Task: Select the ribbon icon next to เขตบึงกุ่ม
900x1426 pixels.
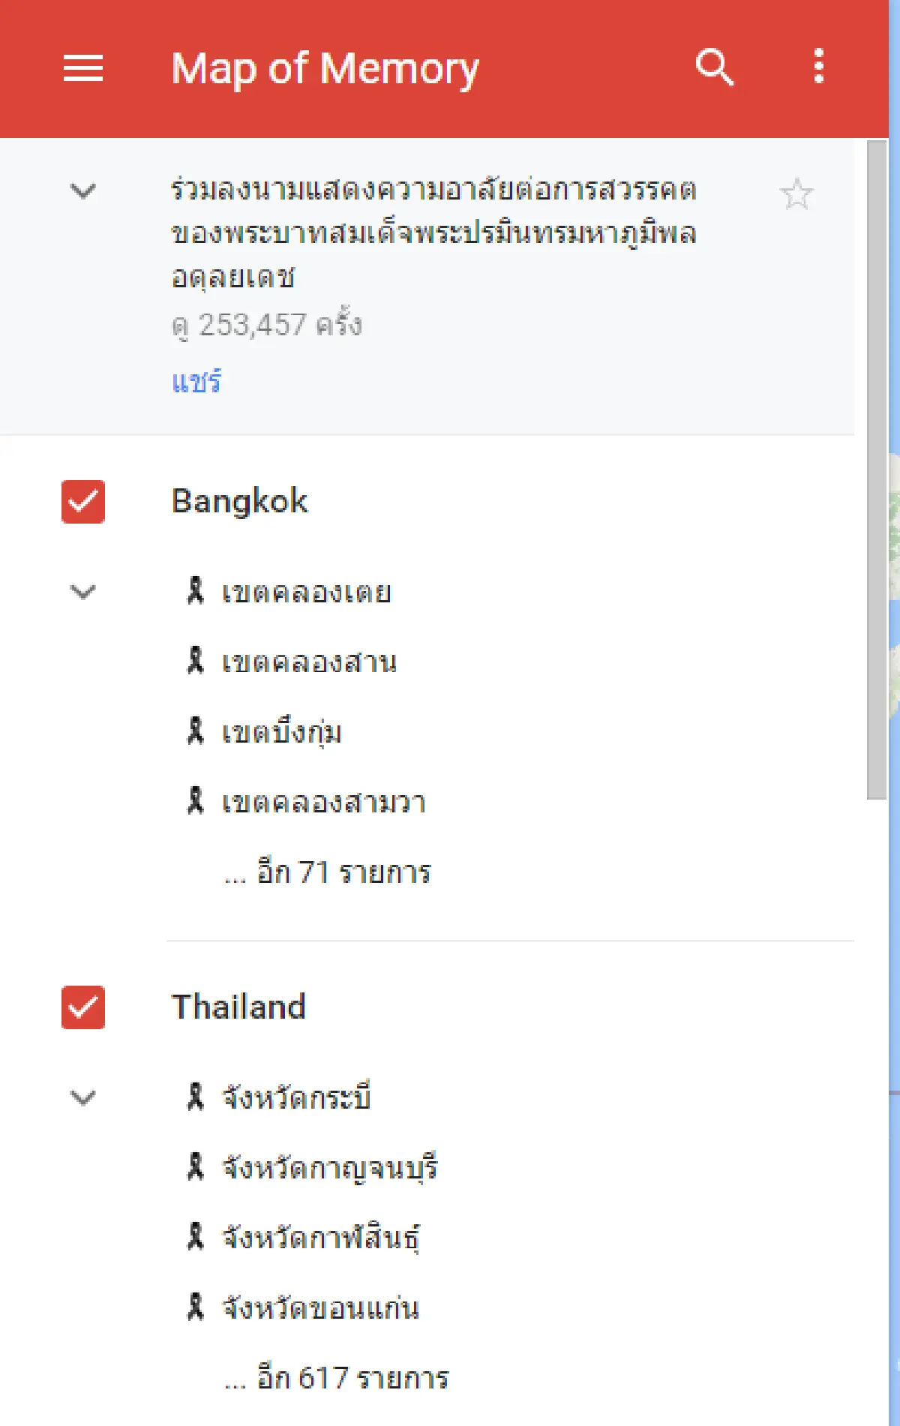Action: [196, 732]
